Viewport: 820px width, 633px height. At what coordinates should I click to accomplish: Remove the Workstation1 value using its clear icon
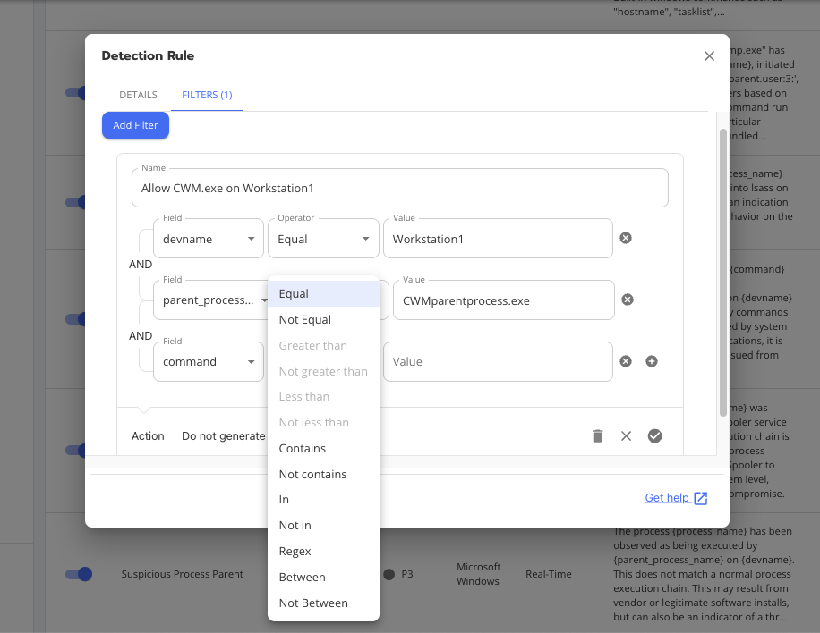point(625,238)
